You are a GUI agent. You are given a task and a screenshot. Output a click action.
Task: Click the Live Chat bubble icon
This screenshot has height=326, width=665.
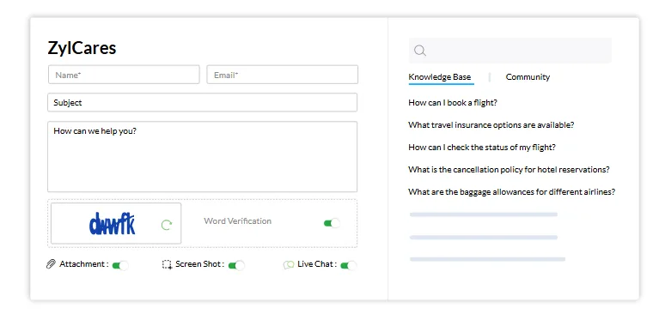(x=289, y=265)
